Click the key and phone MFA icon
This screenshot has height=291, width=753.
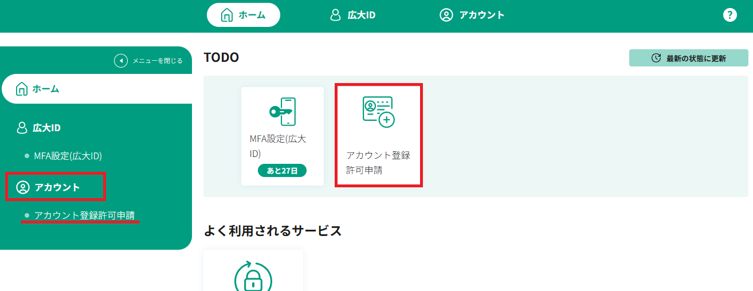coord(282,112)
